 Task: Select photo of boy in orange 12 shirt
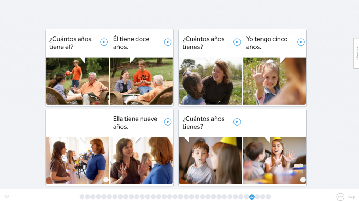point(142,81)
